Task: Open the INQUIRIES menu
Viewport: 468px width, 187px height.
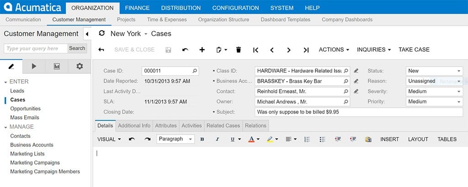Action: tap(374, 50)
